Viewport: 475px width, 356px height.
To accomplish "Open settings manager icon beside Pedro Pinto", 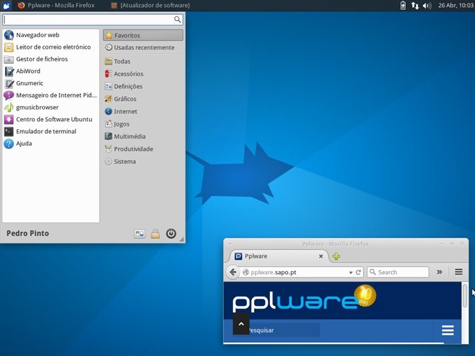I will [x=140, y=233].
